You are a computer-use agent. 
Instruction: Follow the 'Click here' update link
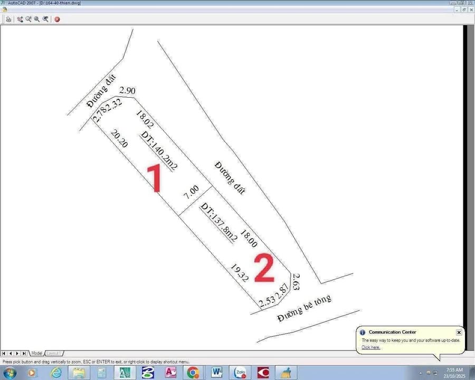tap(370, 347)
